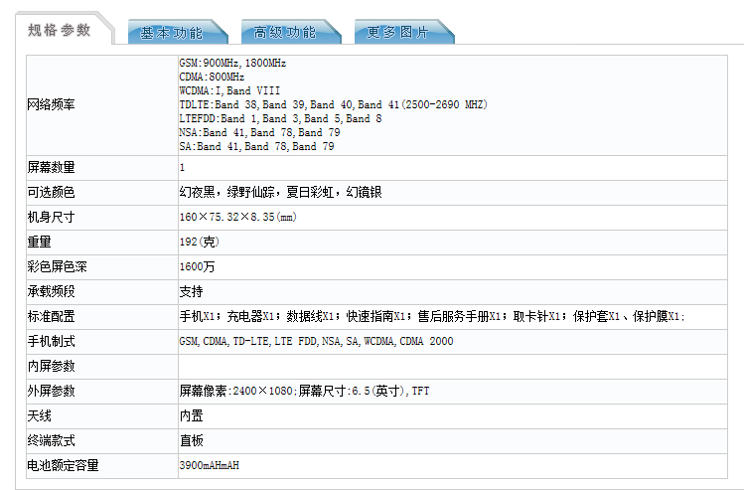
Task: Select the 1600万 color depth value
Action: click(x=194, y=266)
